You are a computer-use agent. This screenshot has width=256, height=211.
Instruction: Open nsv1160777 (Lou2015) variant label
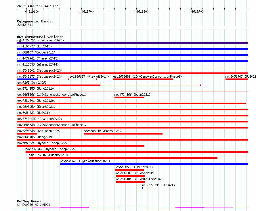coord(35,46)
